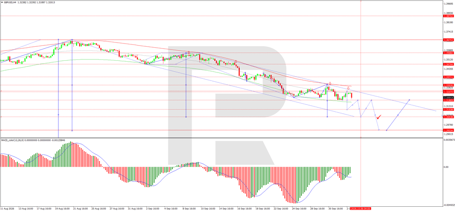Viewport: 455px width, 211px height.
Task: Click the 1.31805 red price level label
Action: coord(448,100)
